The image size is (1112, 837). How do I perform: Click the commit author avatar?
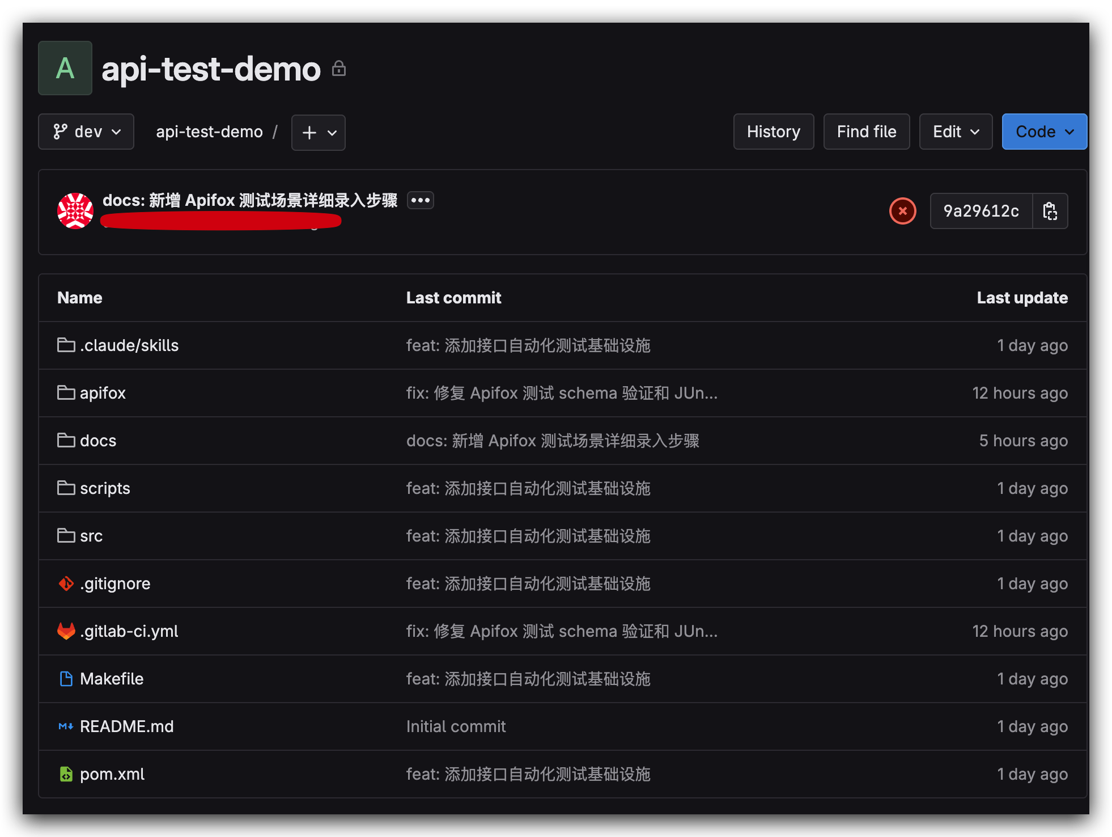point(75,211)
